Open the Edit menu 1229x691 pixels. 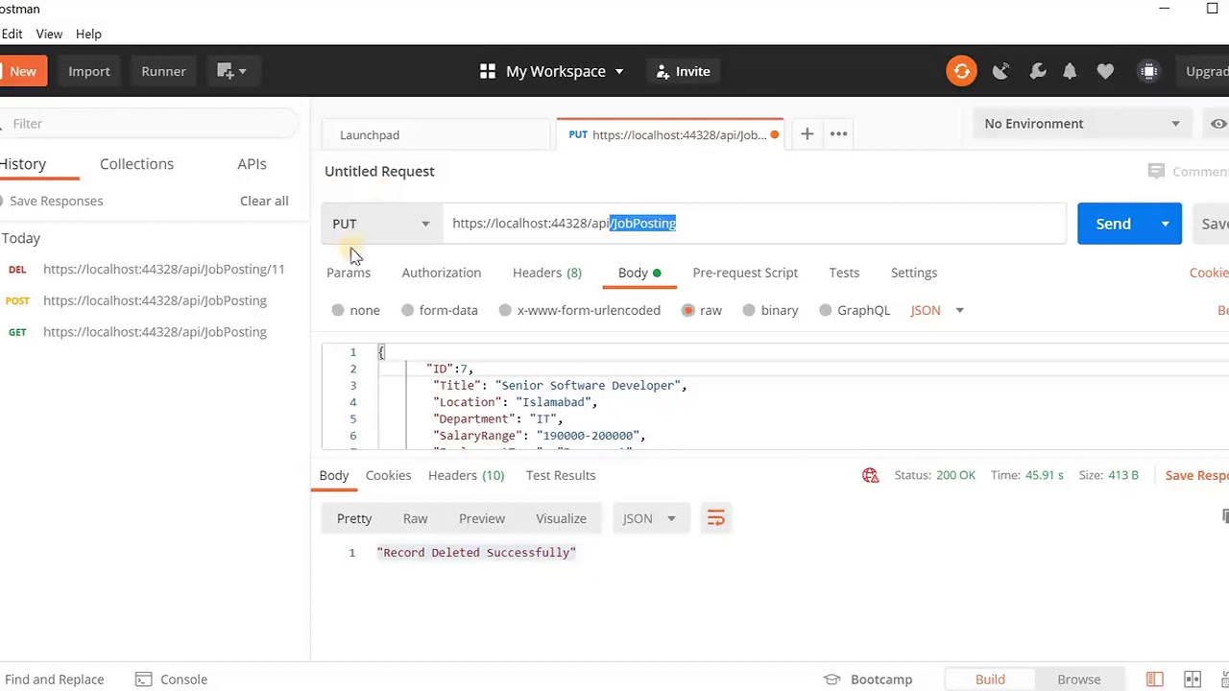(12, 34)
